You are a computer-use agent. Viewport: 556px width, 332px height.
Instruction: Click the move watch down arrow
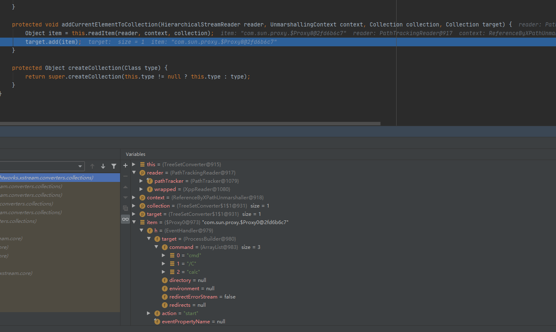125,198
